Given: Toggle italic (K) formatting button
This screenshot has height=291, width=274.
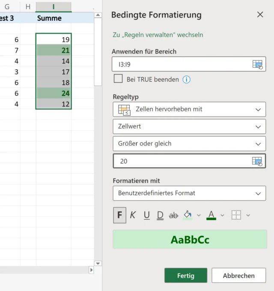Looking at the screenshot, I should (133, 215).
